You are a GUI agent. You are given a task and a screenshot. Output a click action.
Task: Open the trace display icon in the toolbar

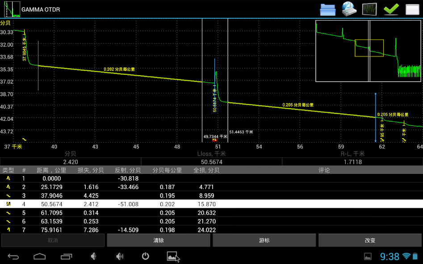(370, 9)
